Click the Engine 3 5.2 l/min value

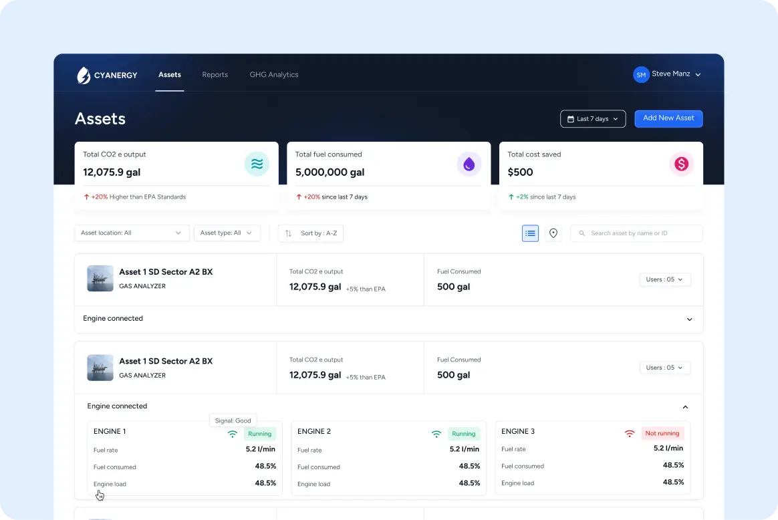point(668,448)
